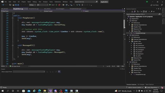
Task: Switch to the SimpleServer.cpp tab
Action: (x=34, y=9)
